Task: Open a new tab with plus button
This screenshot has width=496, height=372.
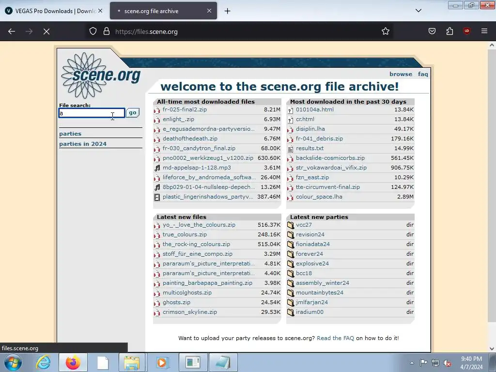Action: pos(228,11)
